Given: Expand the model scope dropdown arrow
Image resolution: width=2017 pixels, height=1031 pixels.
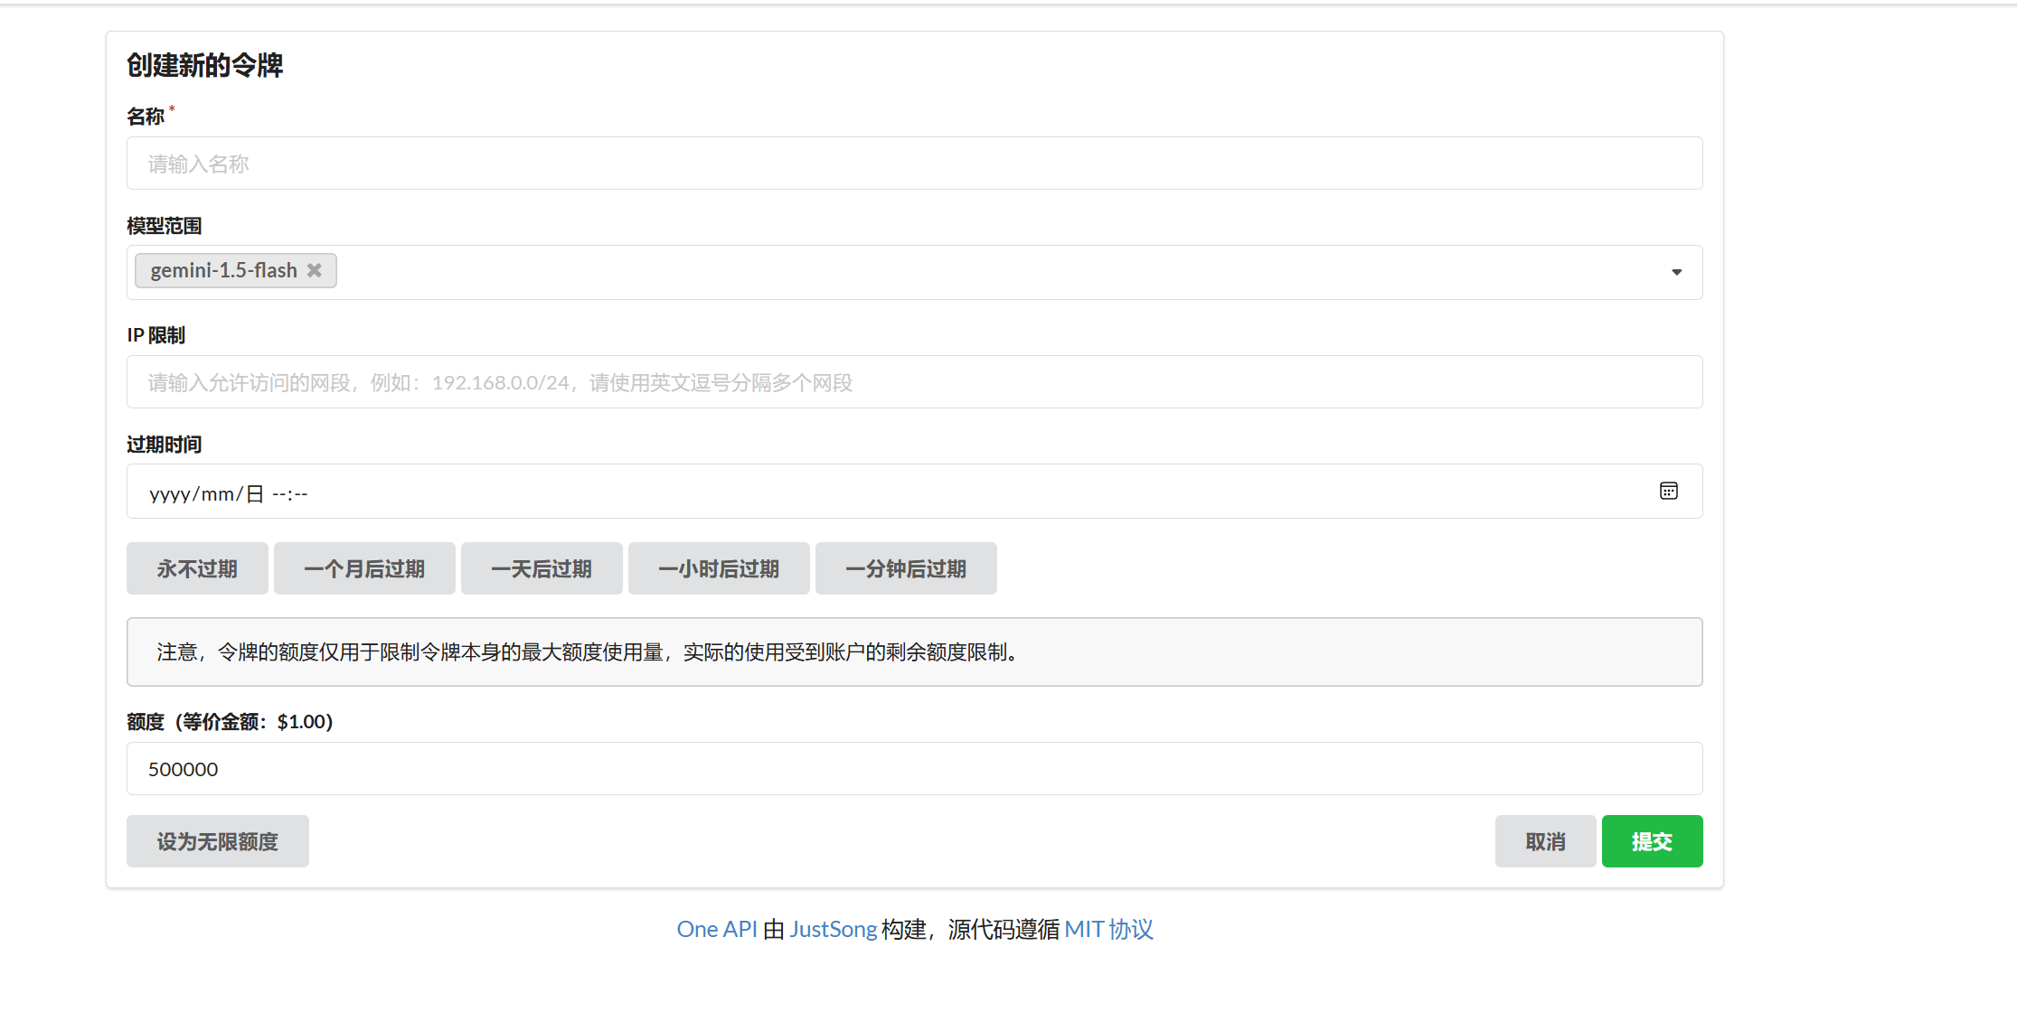Looking at the screenshot, I should tap(1676, 272).
